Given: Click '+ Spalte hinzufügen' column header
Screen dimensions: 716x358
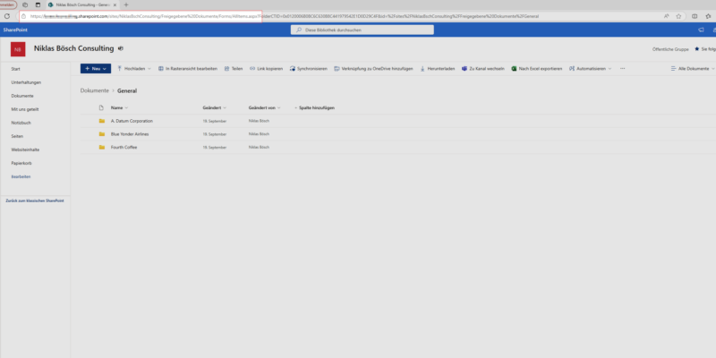Looking at the screenshot, I should (315, 107).
